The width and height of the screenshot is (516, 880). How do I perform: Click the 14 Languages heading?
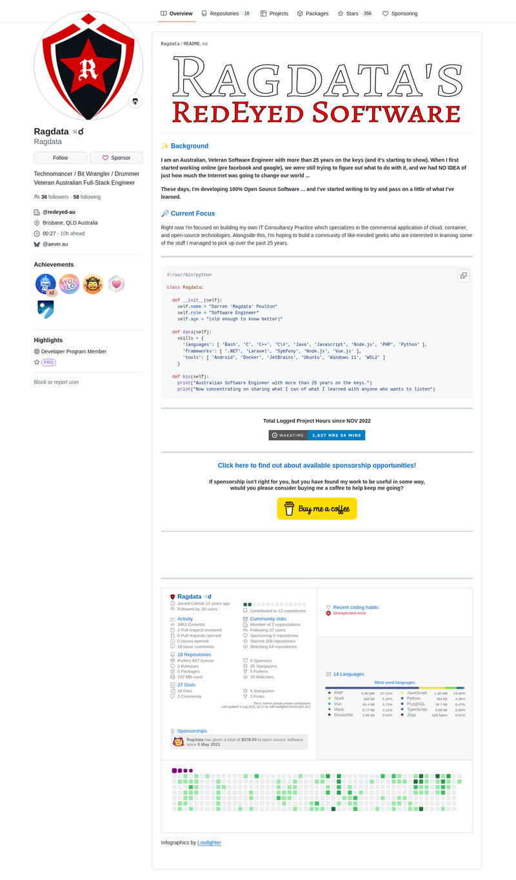pyautogui.click(x=348, y=674)
